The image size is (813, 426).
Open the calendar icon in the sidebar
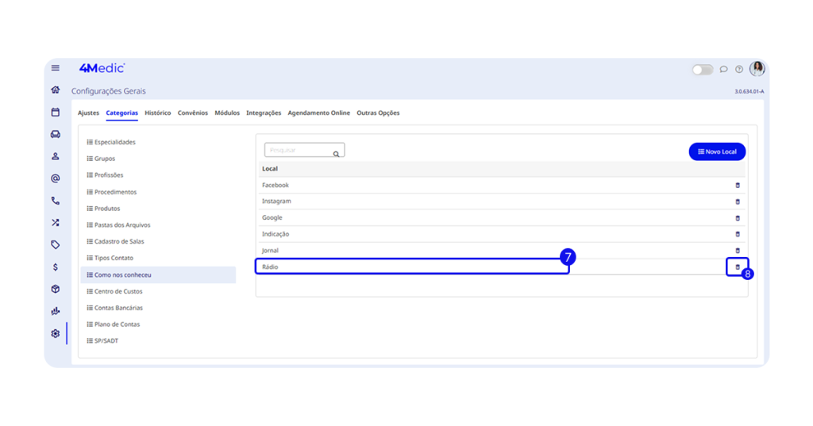pyautogui.click(x=56, y=113)
